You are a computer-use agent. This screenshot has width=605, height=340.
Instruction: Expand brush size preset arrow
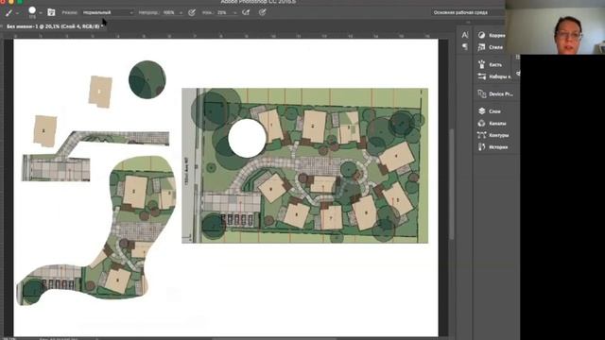pyautogui.click(x=41, y=13)
